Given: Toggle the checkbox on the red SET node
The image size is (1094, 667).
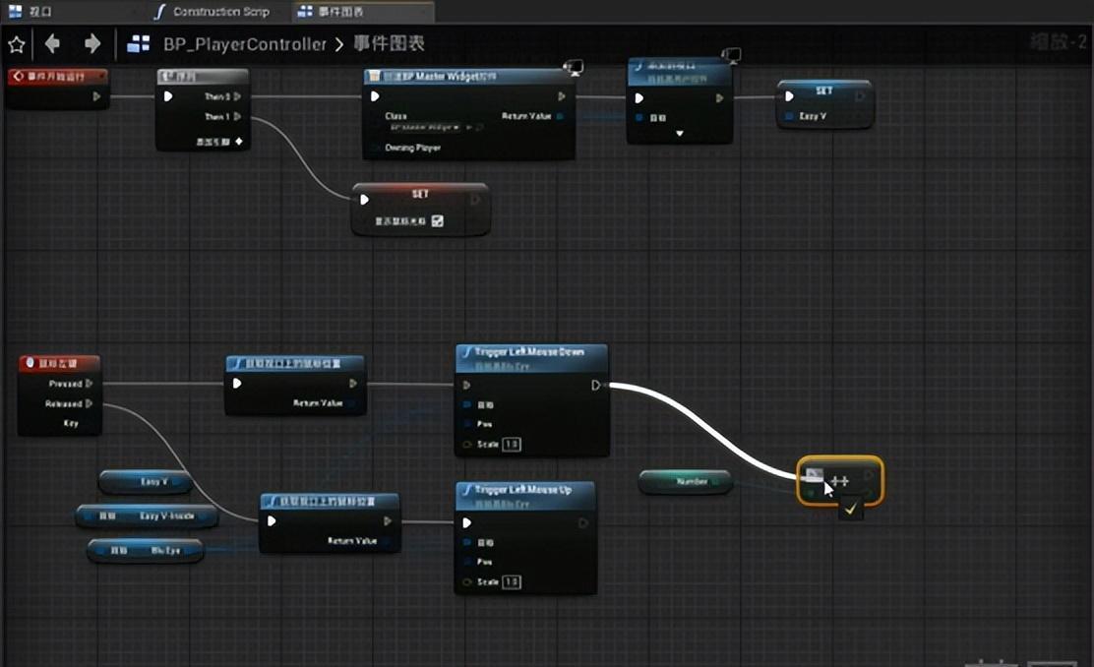Looking at the screenshot, I should point(438,221).
